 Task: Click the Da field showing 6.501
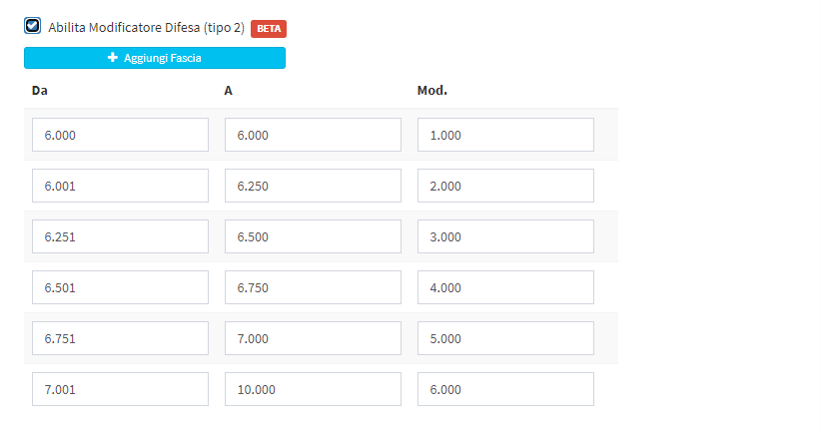click(120, 287)
